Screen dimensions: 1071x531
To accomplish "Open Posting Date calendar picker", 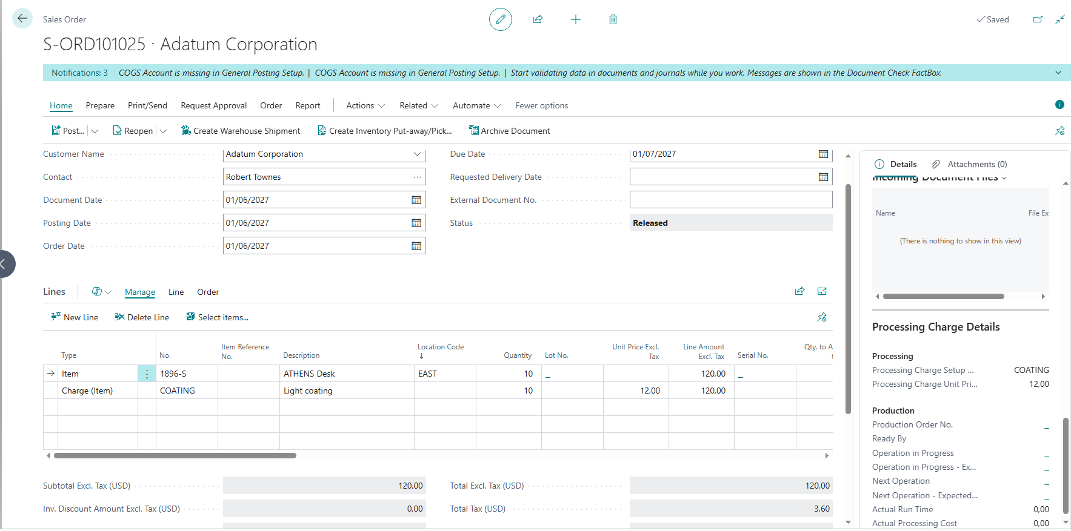I will pyautogui.click(x=416, y=223).
